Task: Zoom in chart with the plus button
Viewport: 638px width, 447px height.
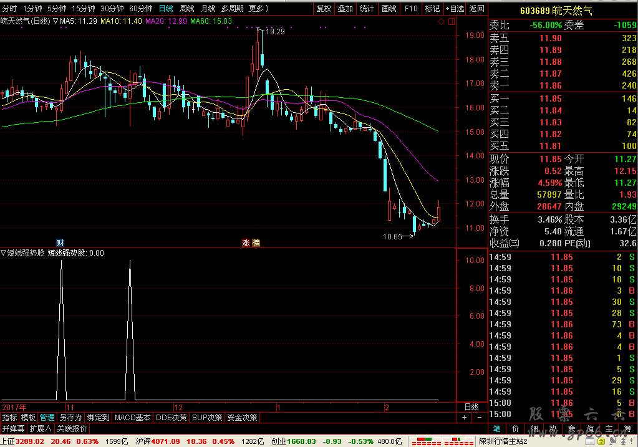Action: tap(464, 417)
